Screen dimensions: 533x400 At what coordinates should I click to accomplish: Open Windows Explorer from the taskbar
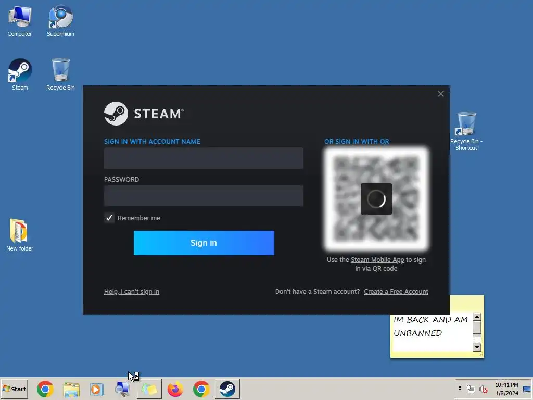click(71, 389)
